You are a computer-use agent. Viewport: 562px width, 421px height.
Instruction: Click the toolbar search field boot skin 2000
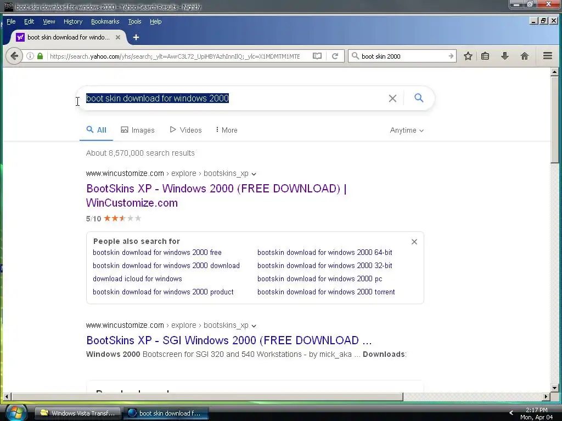click(x=403, y=56)
